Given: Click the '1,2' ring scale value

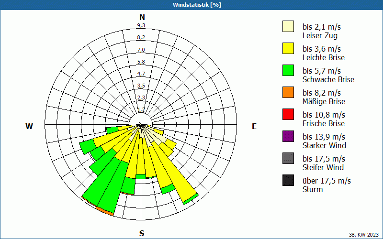Looking at the screenshot, I should coord(141,109).
